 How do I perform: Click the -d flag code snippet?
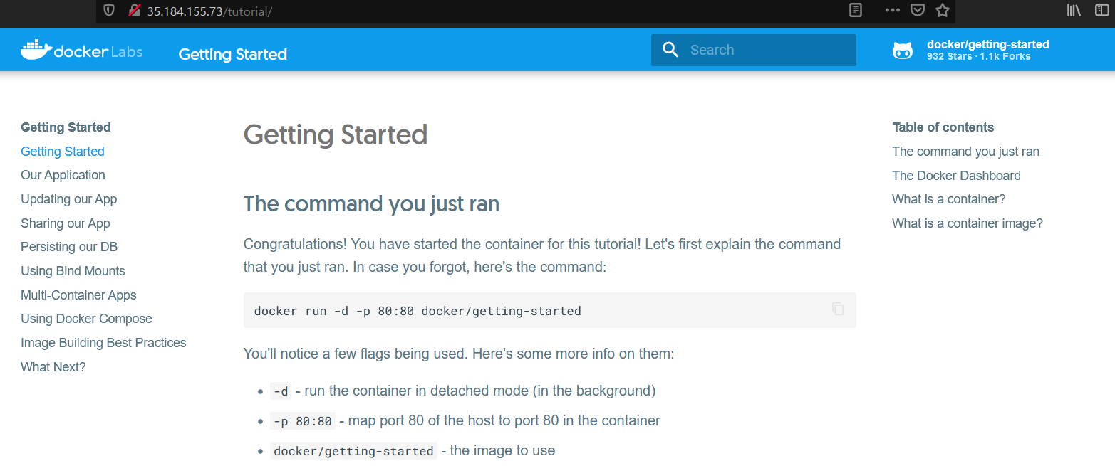click(281, 391)
